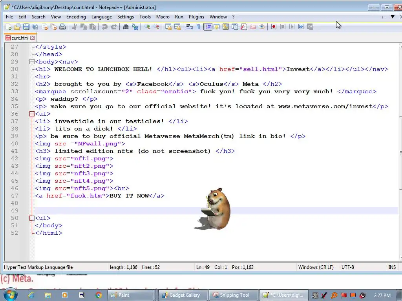Collapse the ul fold on line 36
Screen dimensions: 402x301
[32, 114]
